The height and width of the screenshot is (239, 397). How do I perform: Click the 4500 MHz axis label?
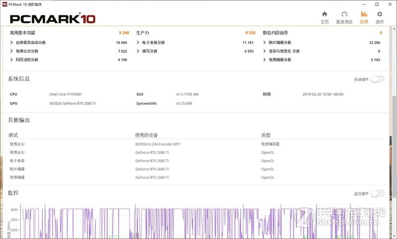point(14,210)
